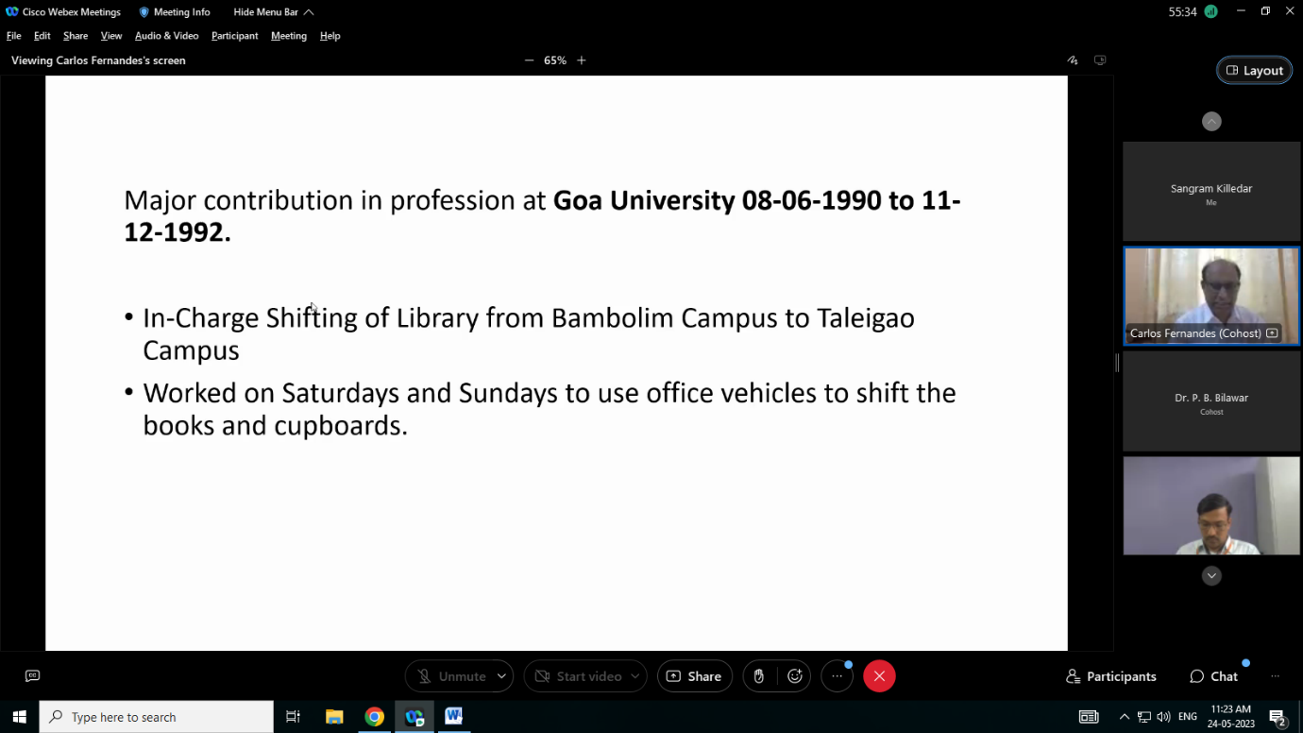Click the Layout button
The image size is (1303, 733).
1254,71
